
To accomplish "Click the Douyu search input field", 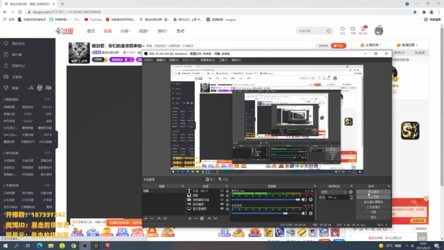I will point(311,31).
